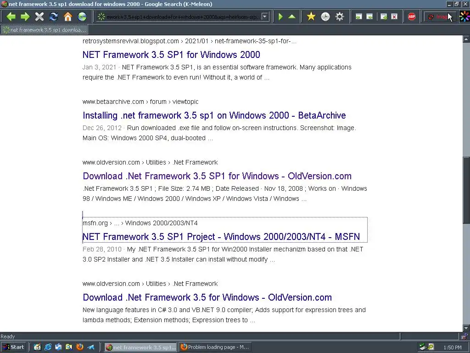
Task: Open bookmarks with the yellow star icon
Action: coord(311,17)
